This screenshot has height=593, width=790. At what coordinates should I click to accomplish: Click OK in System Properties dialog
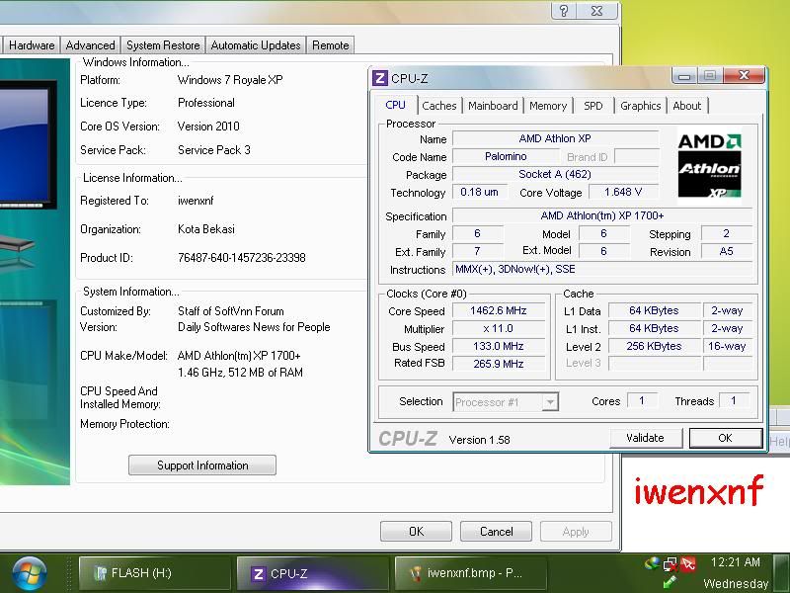[x=416, y=532]
